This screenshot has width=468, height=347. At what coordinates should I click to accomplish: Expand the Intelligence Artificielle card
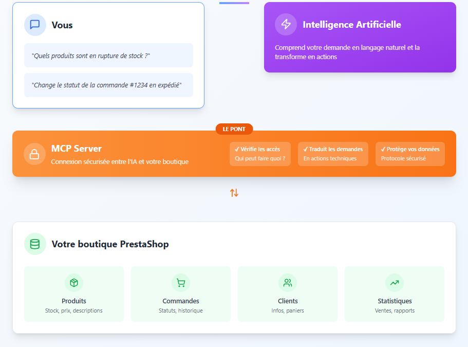click(x=360, y=37)
